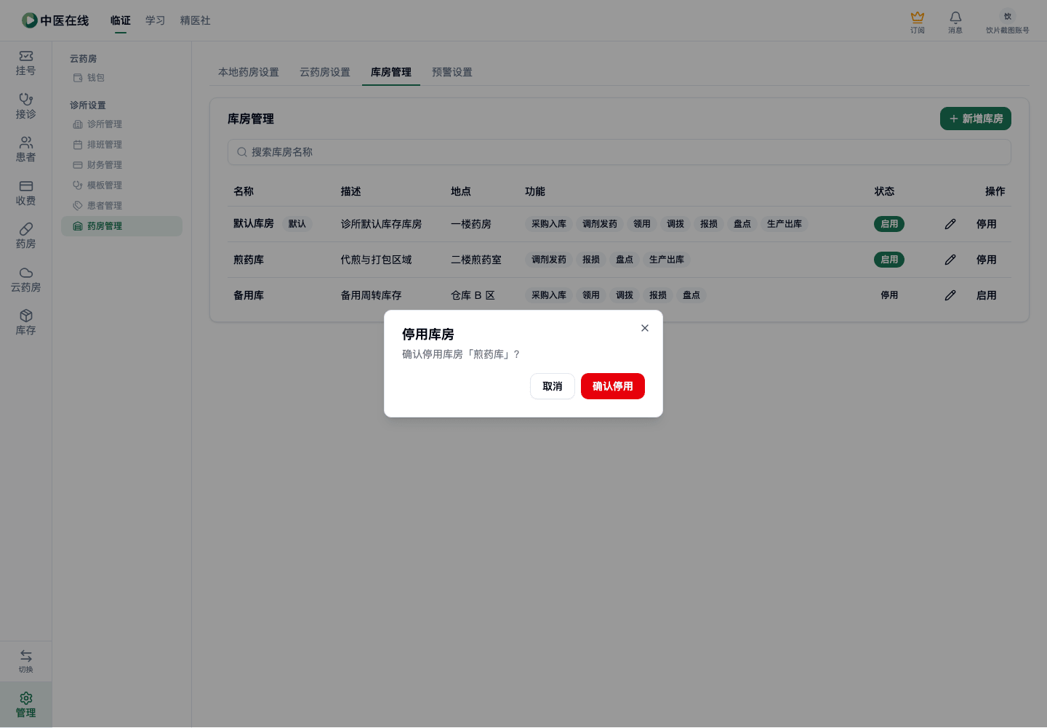Screen dimensions: 1047x728
Task: Edit the 煎药库 row with pencil icon
Action: [950, 260]
